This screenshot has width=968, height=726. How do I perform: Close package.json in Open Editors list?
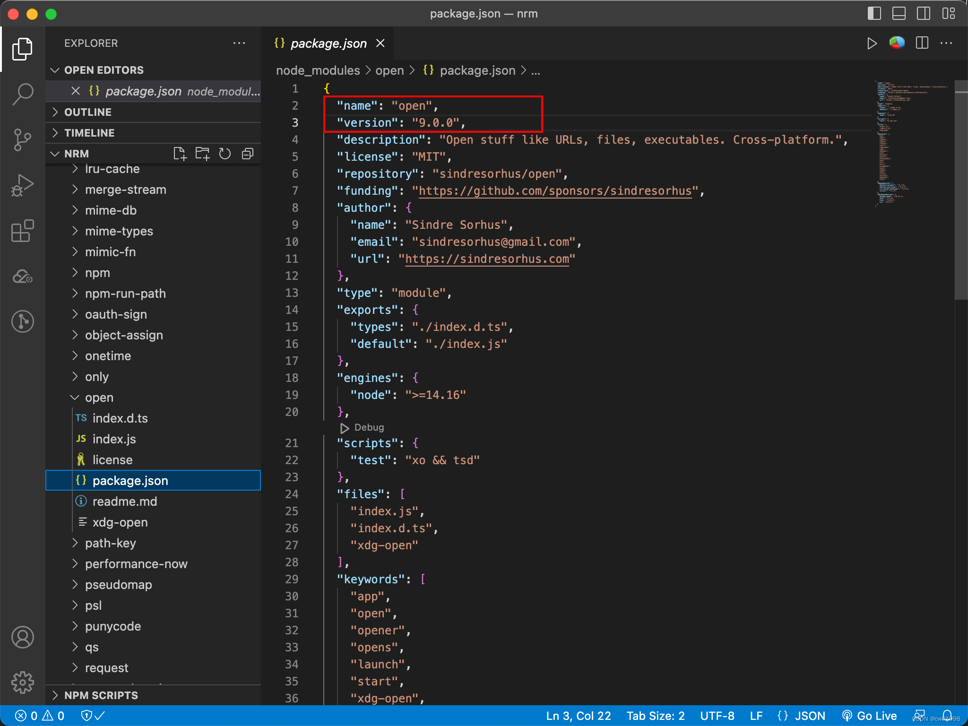tap(76, 91)
